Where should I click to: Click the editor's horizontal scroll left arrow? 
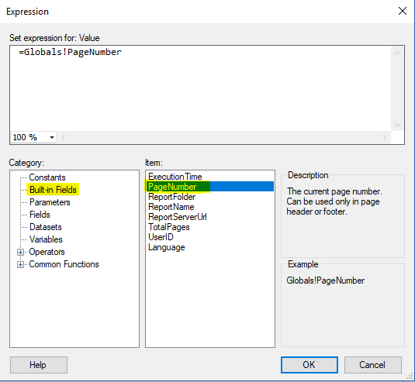tap(63, 137)
